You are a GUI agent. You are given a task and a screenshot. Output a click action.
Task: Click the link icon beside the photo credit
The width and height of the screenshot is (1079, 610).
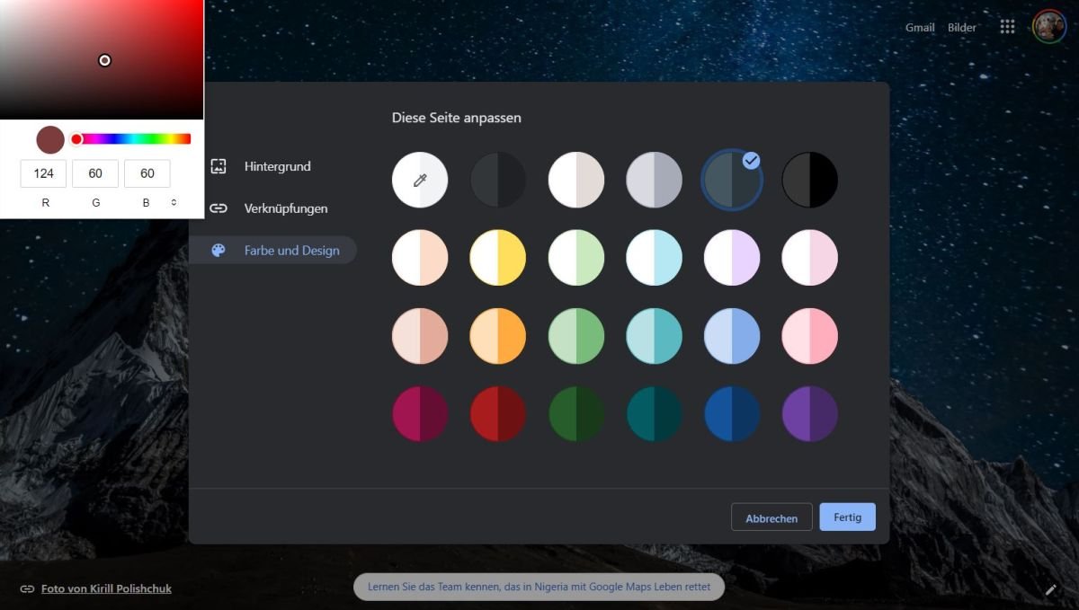pyautogui.click(x=27, y=589)
